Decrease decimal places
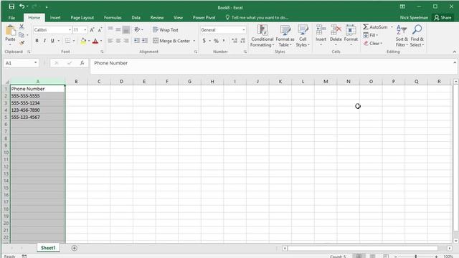Viewport: 459px width, 258px height. coord(242,41)
